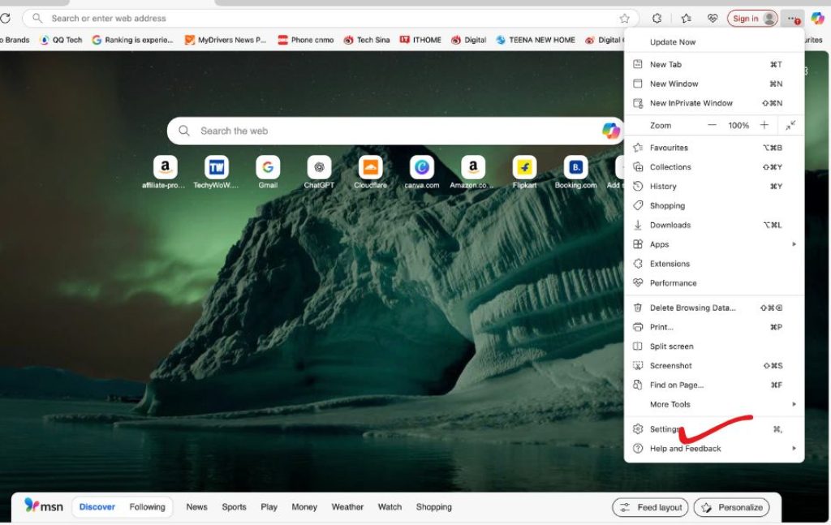
Task: Click the Search the web box
Action: click(x=395, y=131)
